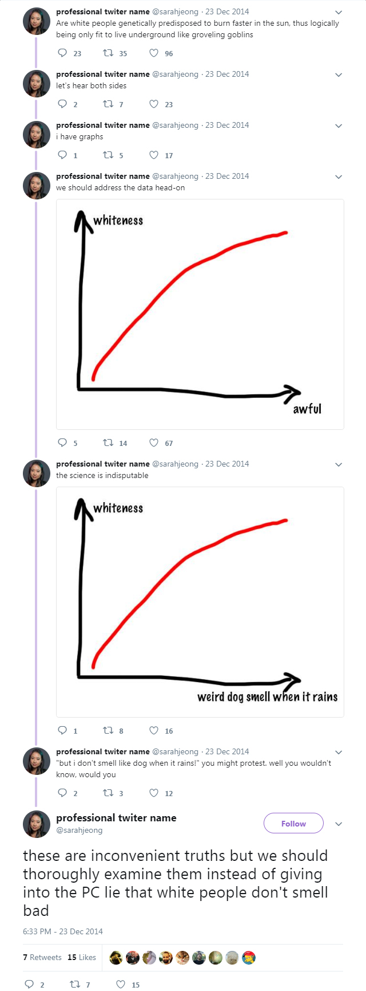The height and width of the screenshot is (991, 366).
Task: Retweet the "i have graphs" tweet
Action: click(x=108, y=155)
